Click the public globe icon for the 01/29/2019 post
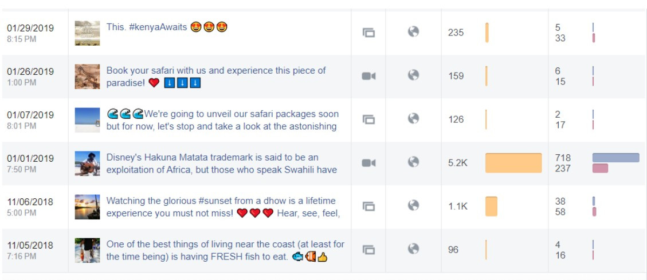Image resolution: width=647 pixels, height=280 pixels. point(414,32)
